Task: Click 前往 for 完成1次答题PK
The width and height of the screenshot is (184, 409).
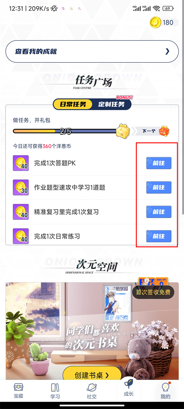Action: [x=159, y=163]
